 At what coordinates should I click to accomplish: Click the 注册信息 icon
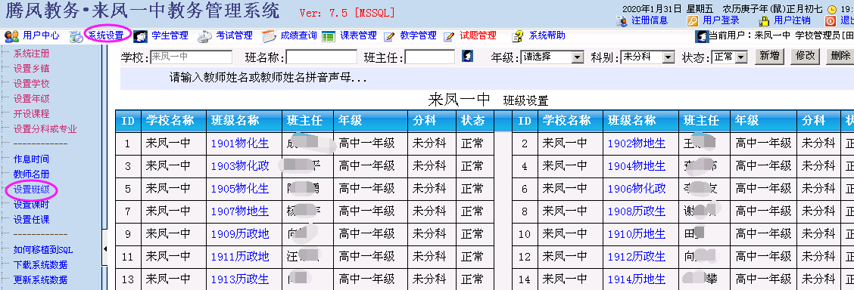click(622, 21)
